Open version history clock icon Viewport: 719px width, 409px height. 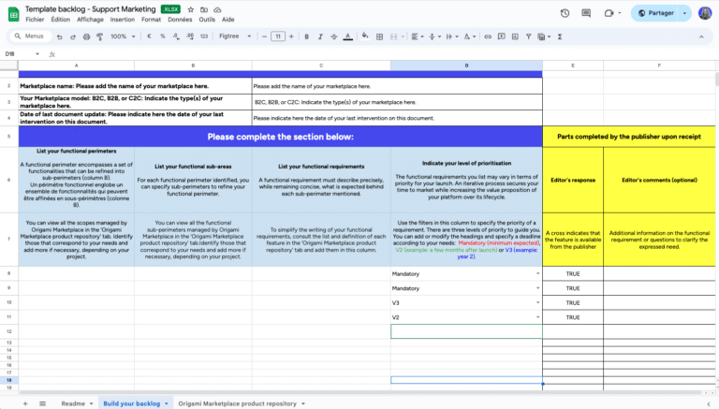point(565,13)
